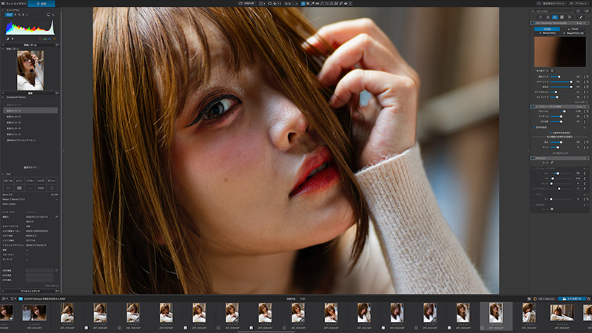Screen dimensions: 592x333
Task: Click the reset corrections preset button
Action: [x=551, y=4]
